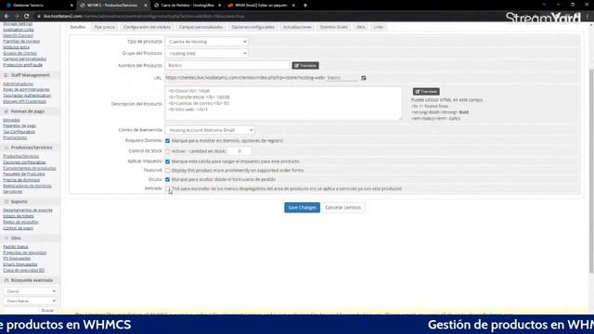
Task: Click the Formas de pago section icon
Action: click(x=6, y=111)
